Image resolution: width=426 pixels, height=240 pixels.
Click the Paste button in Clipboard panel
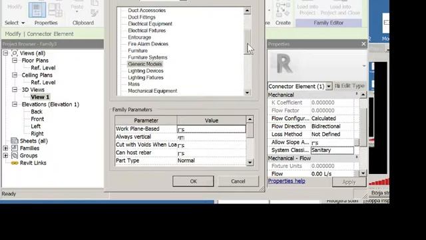(77, 7)
